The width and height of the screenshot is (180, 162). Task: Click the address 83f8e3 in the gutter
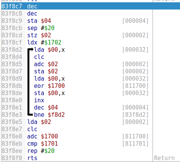click(12, 114)
